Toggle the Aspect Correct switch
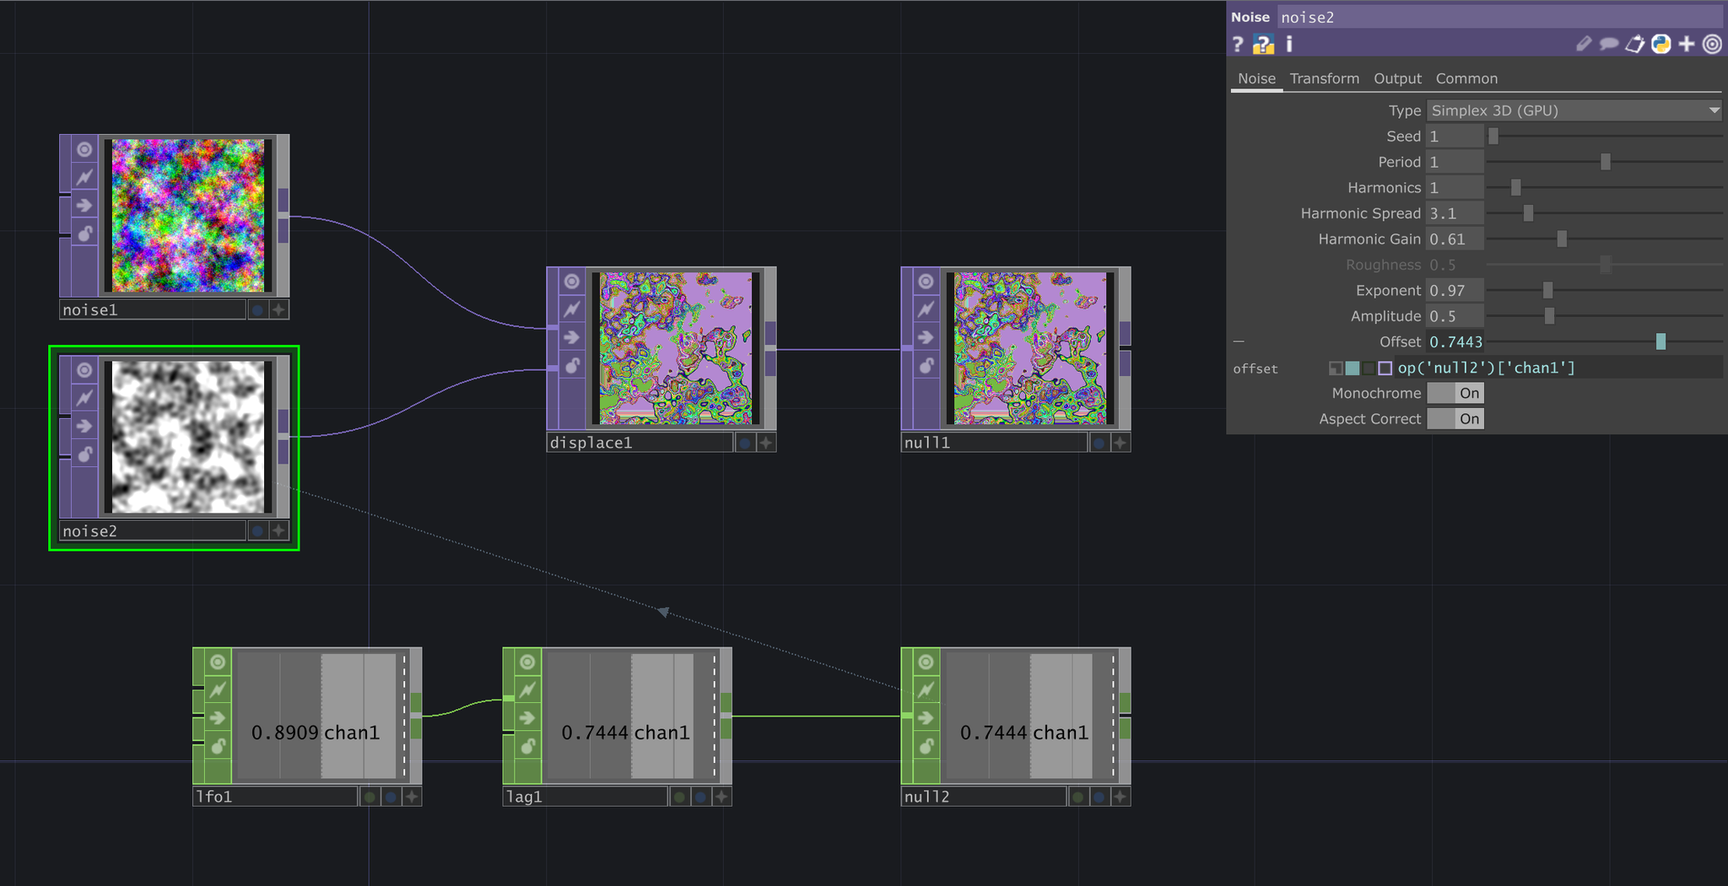The image size is (1728, 886). (1455, 419)
